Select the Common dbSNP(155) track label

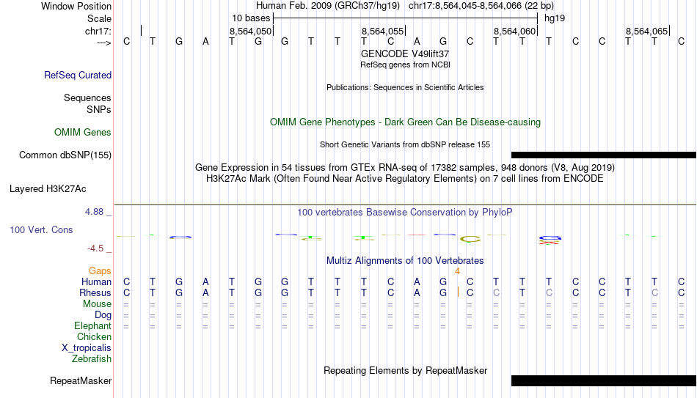65,155
